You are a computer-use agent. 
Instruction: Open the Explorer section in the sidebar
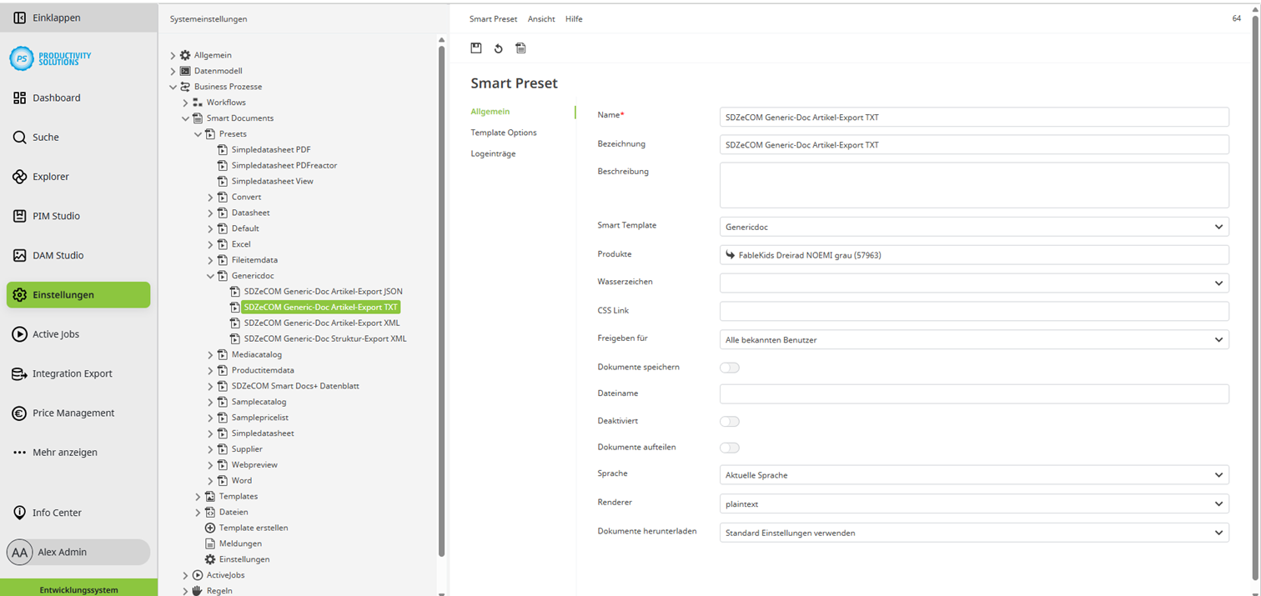point(52,176)
